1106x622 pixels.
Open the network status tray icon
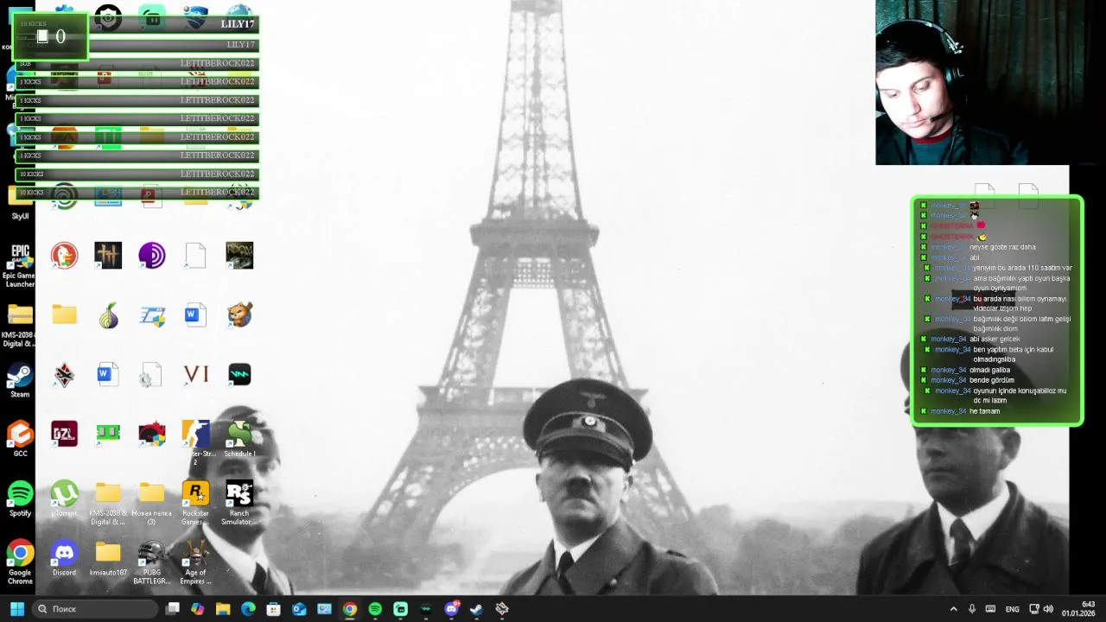(1034, 609)
